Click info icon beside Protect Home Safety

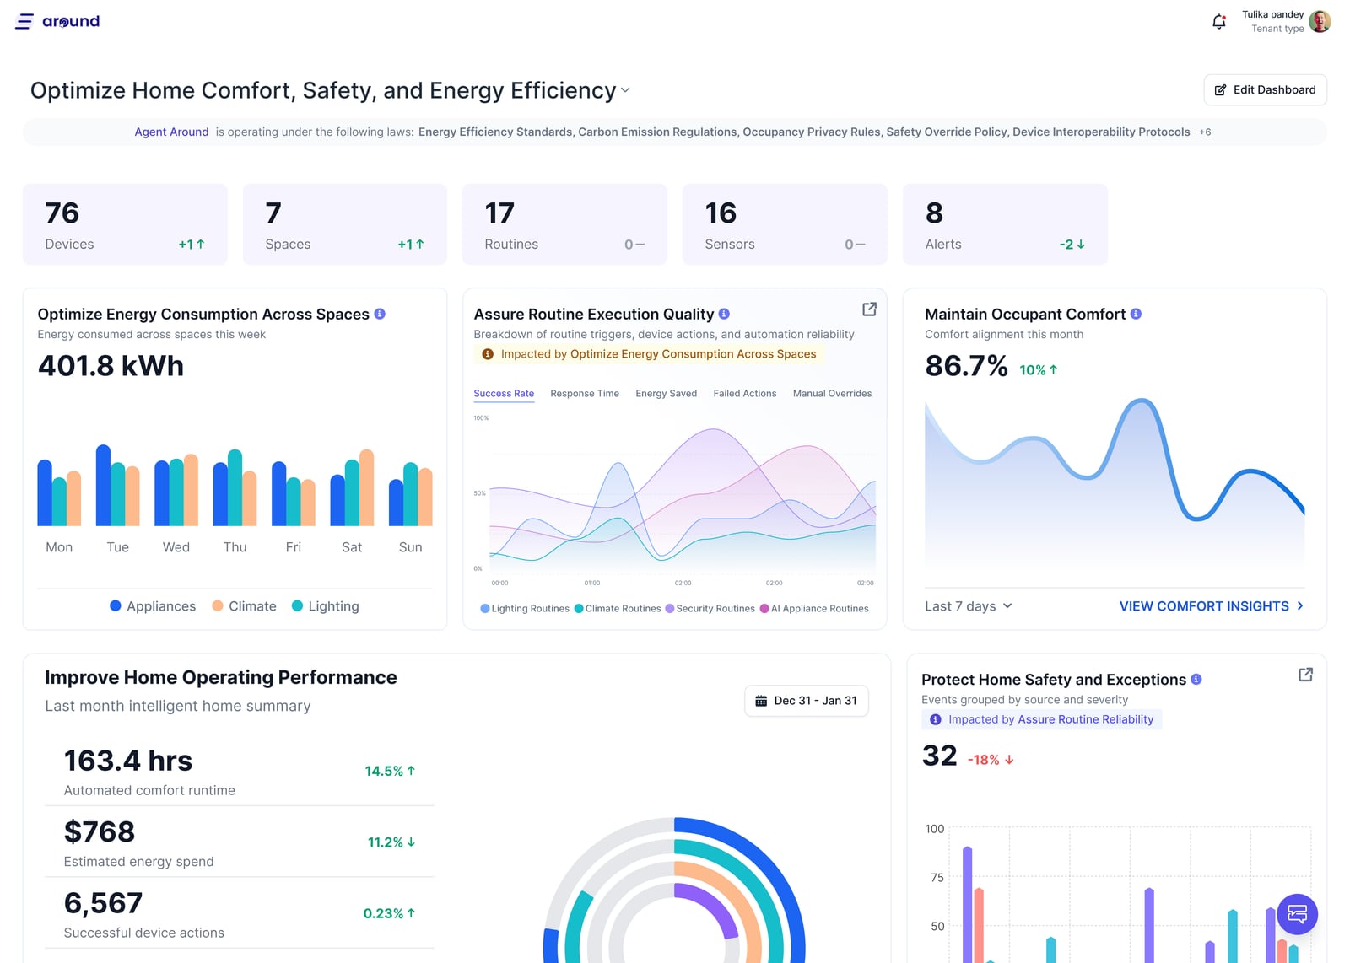tap(1196, 679)
